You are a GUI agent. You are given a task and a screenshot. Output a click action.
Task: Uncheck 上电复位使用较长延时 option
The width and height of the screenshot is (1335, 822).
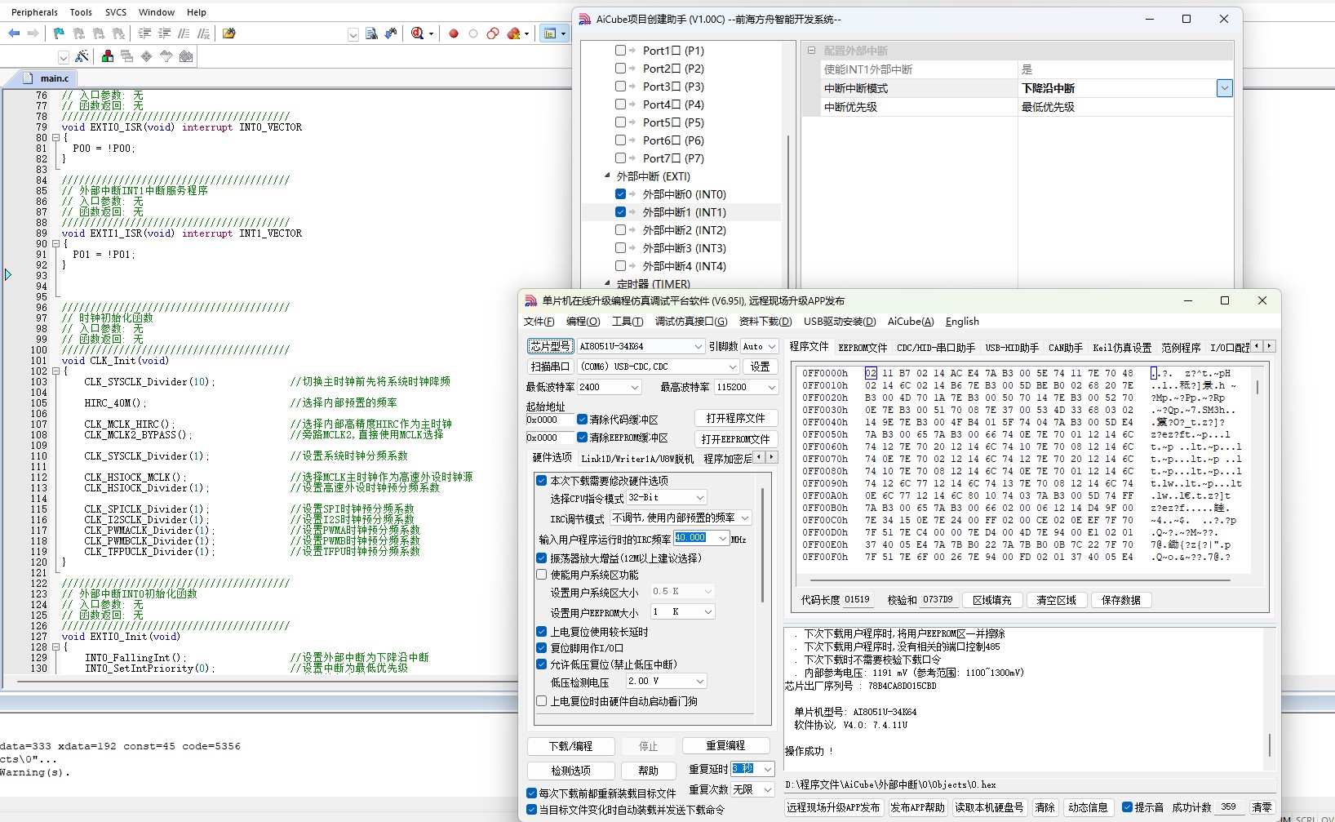tap(542, 632)
